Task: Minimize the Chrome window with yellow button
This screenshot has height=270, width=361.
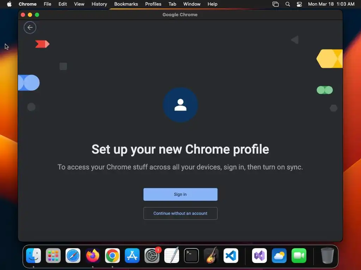Action: point(30,15)
